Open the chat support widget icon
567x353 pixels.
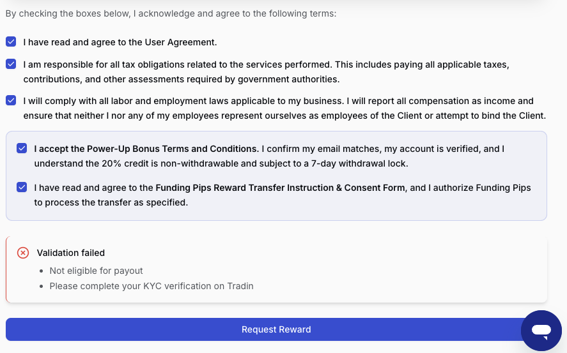click(x=541, y=330)
